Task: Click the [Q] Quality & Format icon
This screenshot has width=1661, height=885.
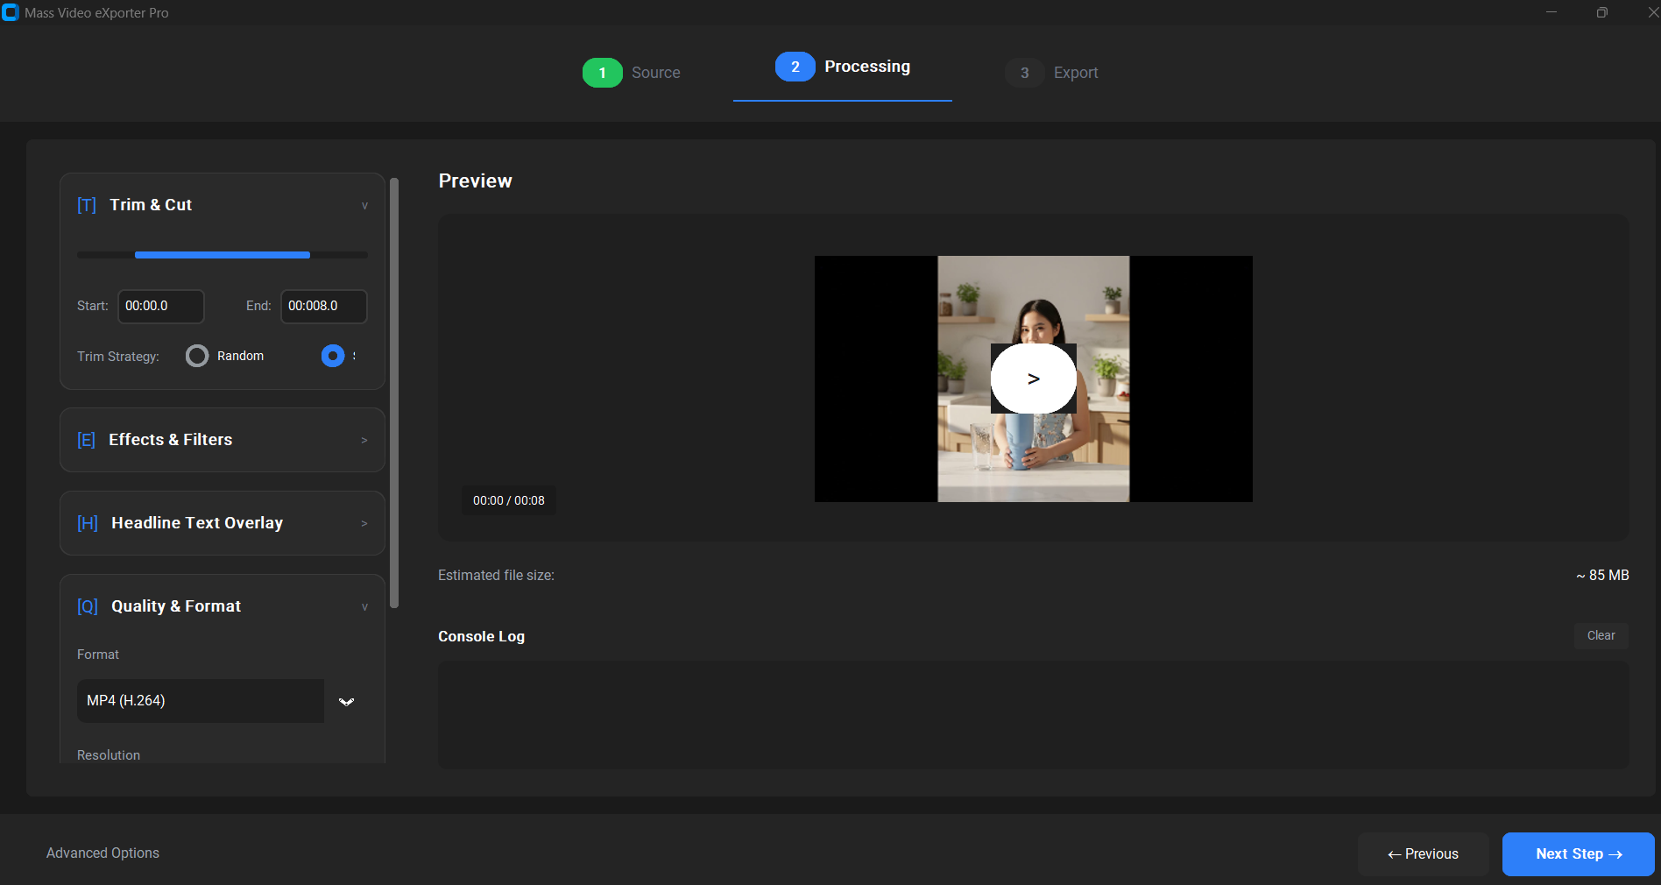Action: 87,606
